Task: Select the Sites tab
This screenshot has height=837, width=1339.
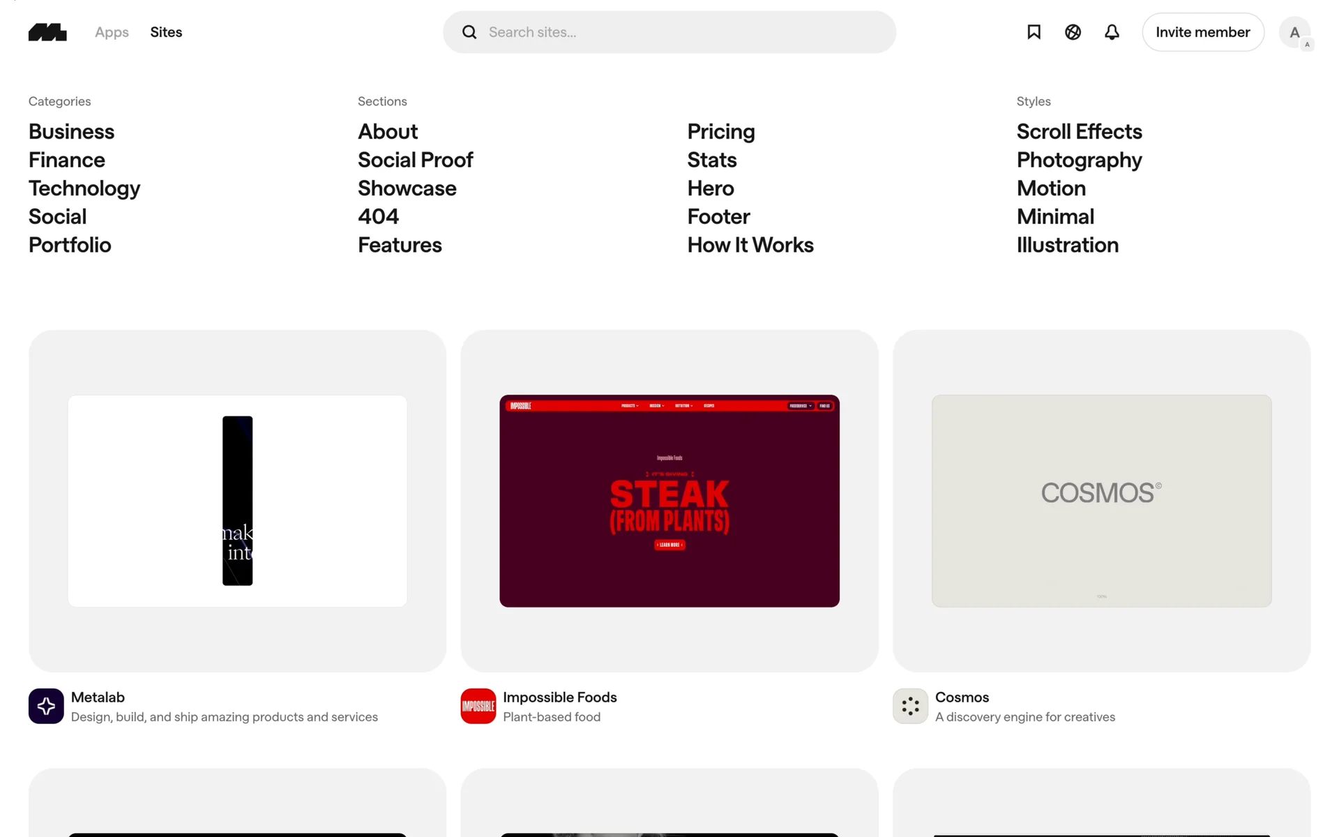Action: [x=166, y=32]
